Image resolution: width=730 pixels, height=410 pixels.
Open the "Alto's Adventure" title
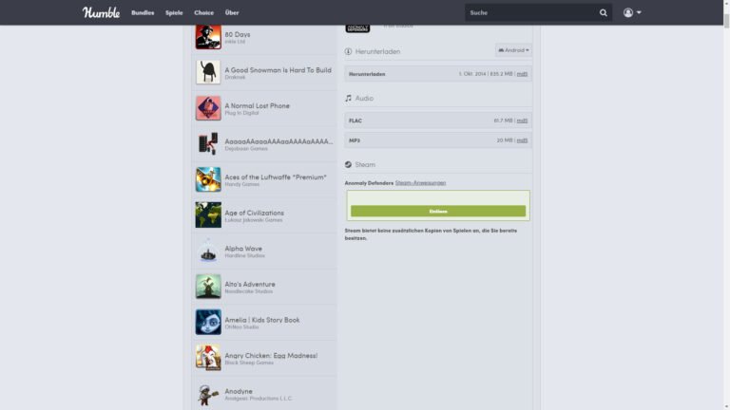250,284
